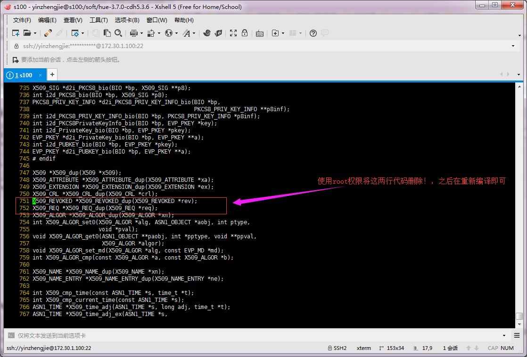
Task: Click the xterm status bar entry
Action: pyautogui.click(x=363, y=348)
